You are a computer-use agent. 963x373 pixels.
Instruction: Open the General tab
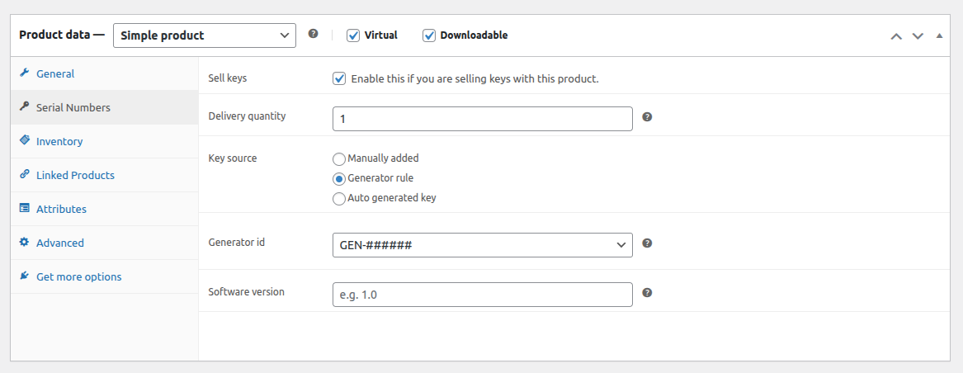pos(105,73)
